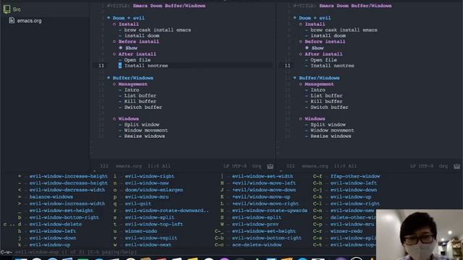The width and height of the screenshot is (463, 260).
Task: Click 'List buffer' line in left pane
Action: [x=140, y=95]
